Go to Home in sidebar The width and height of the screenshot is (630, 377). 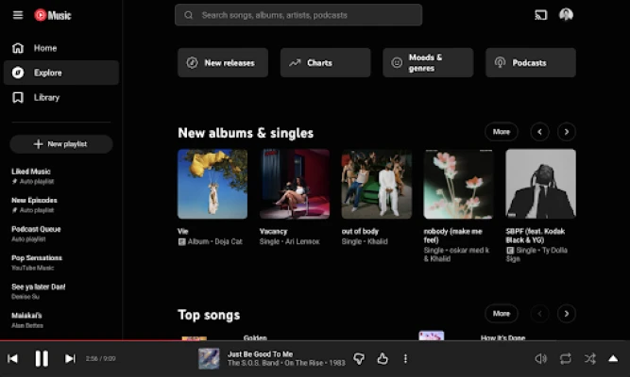45,48
